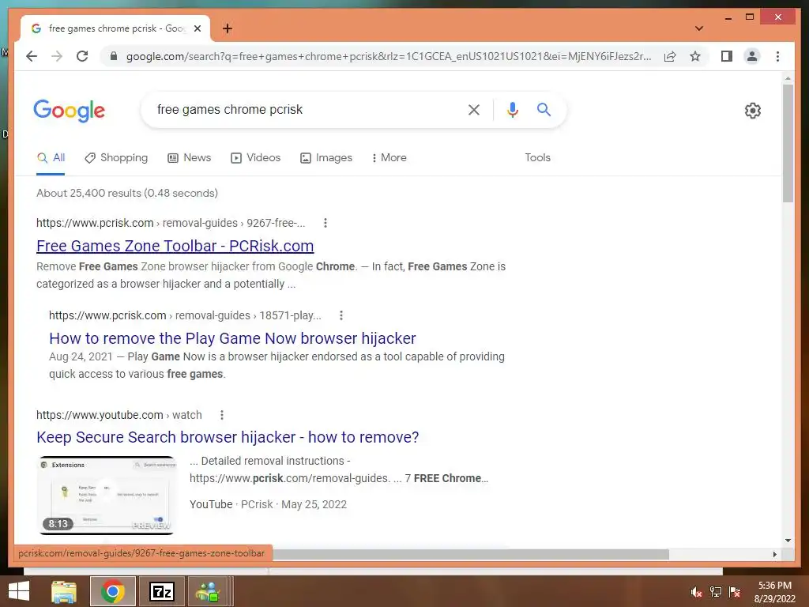809x607 pixels.
Task: Switch to Shopping results
Action: (x=116, y=158)
